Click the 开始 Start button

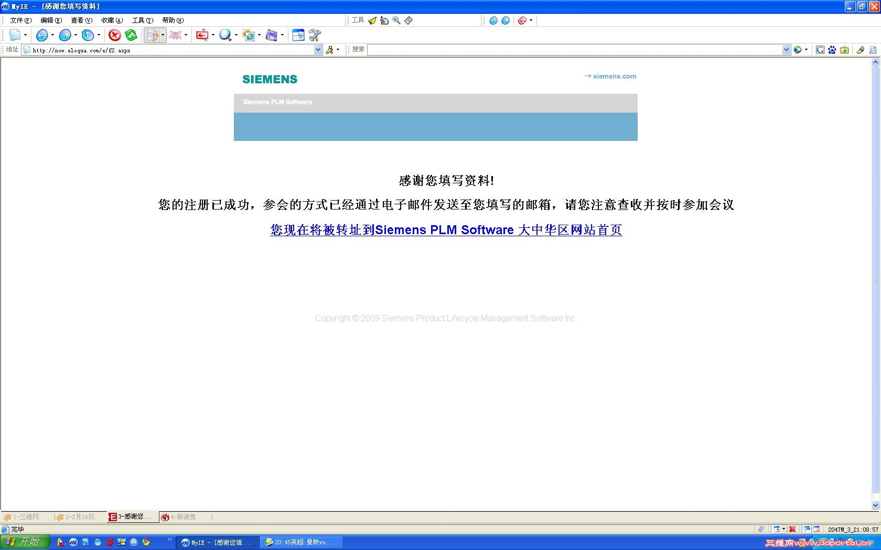(x=25, y=542)
